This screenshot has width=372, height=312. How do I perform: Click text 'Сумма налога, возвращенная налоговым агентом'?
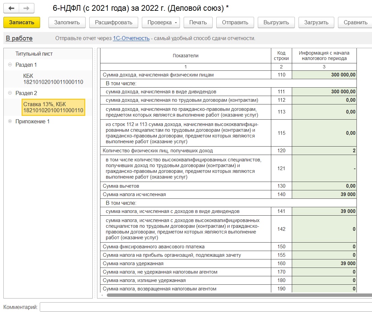point(159,289)
